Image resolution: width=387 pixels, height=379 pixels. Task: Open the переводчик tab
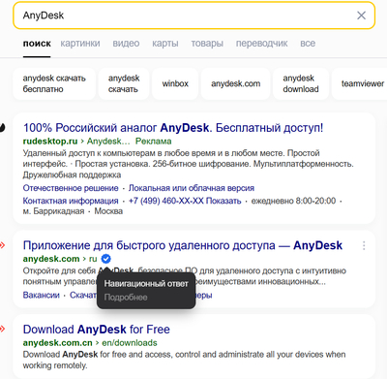[261, 44]
